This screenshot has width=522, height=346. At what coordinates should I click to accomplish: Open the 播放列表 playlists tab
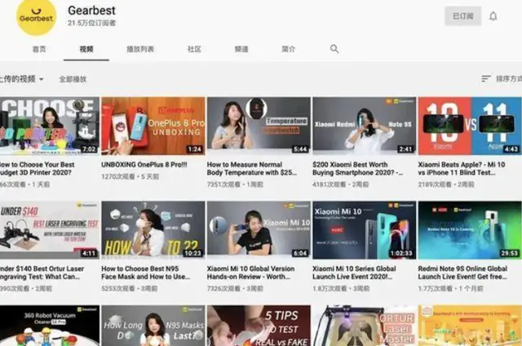[x=140, y=49]
